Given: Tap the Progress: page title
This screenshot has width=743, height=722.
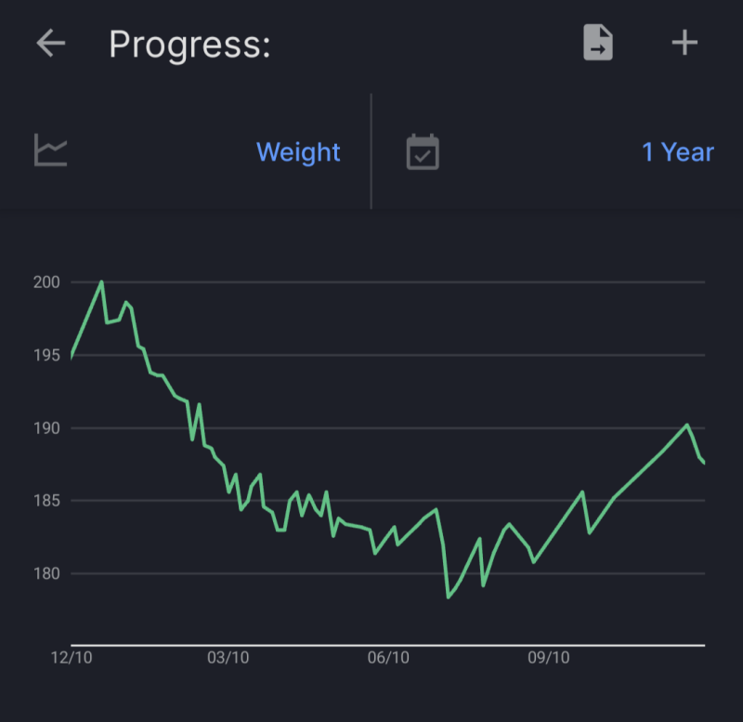Looking at the screenshot, I should pos(189,44).
